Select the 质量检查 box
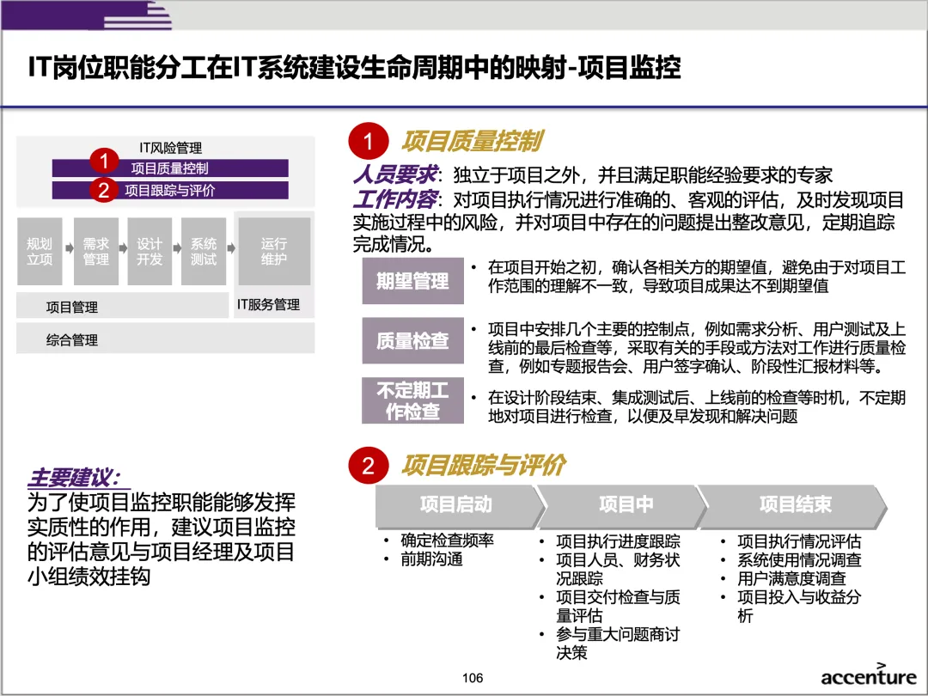The image size is (928, 696). tap(412, 340)
